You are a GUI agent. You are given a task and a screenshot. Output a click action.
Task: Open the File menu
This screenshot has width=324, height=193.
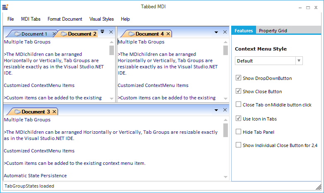click(10, 19)
